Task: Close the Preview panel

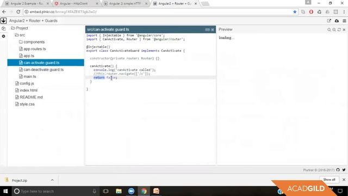Action: tap(344, 29)
